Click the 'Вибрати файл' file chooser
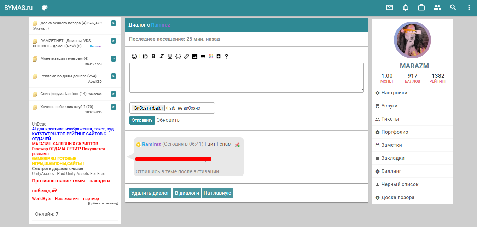 pos(148,108)
